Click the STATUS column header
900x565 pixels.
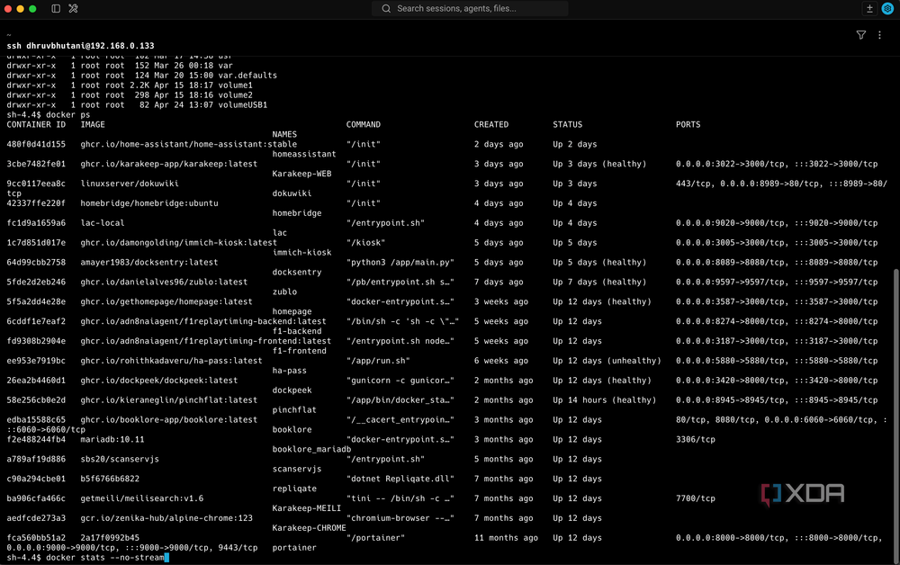click(568, 124)
